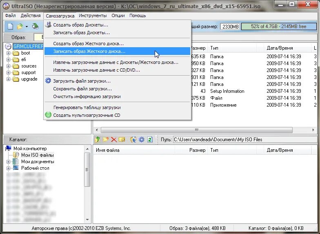
Task: Select Мои ISO файлы in the catalog tree
Action: coord(38,155)
